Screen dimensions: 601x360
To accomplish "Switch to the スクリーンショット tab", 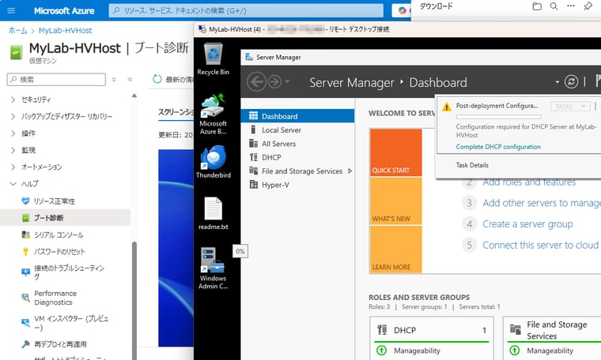I will click(176, 112).
